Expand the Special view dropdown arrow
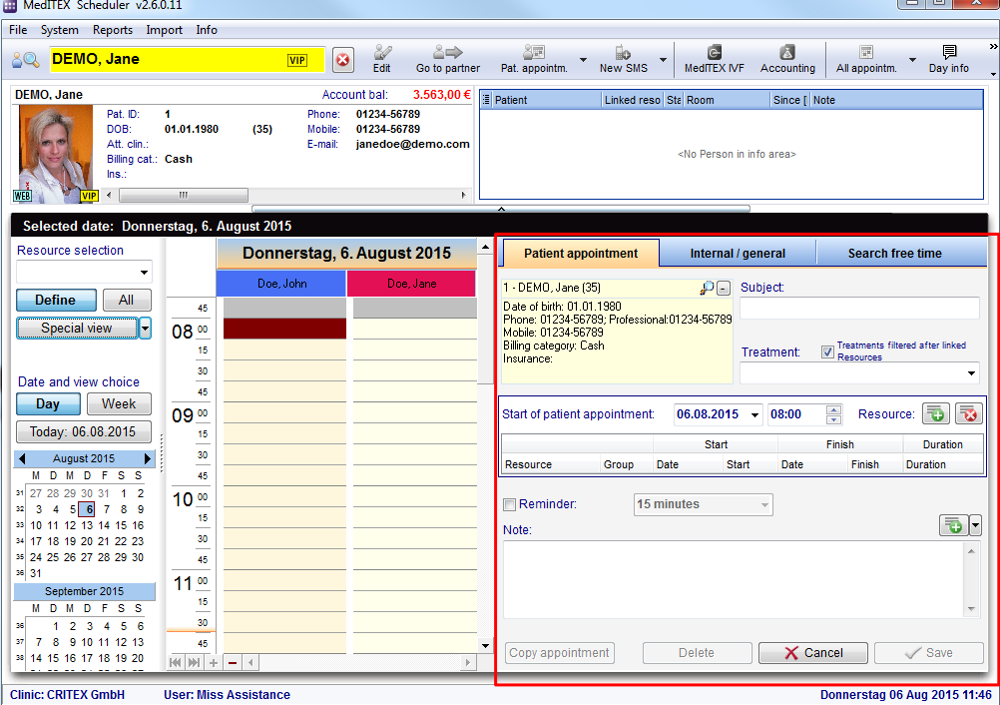The width and height of the screenshot is (1000, 705). coord(146,329)
